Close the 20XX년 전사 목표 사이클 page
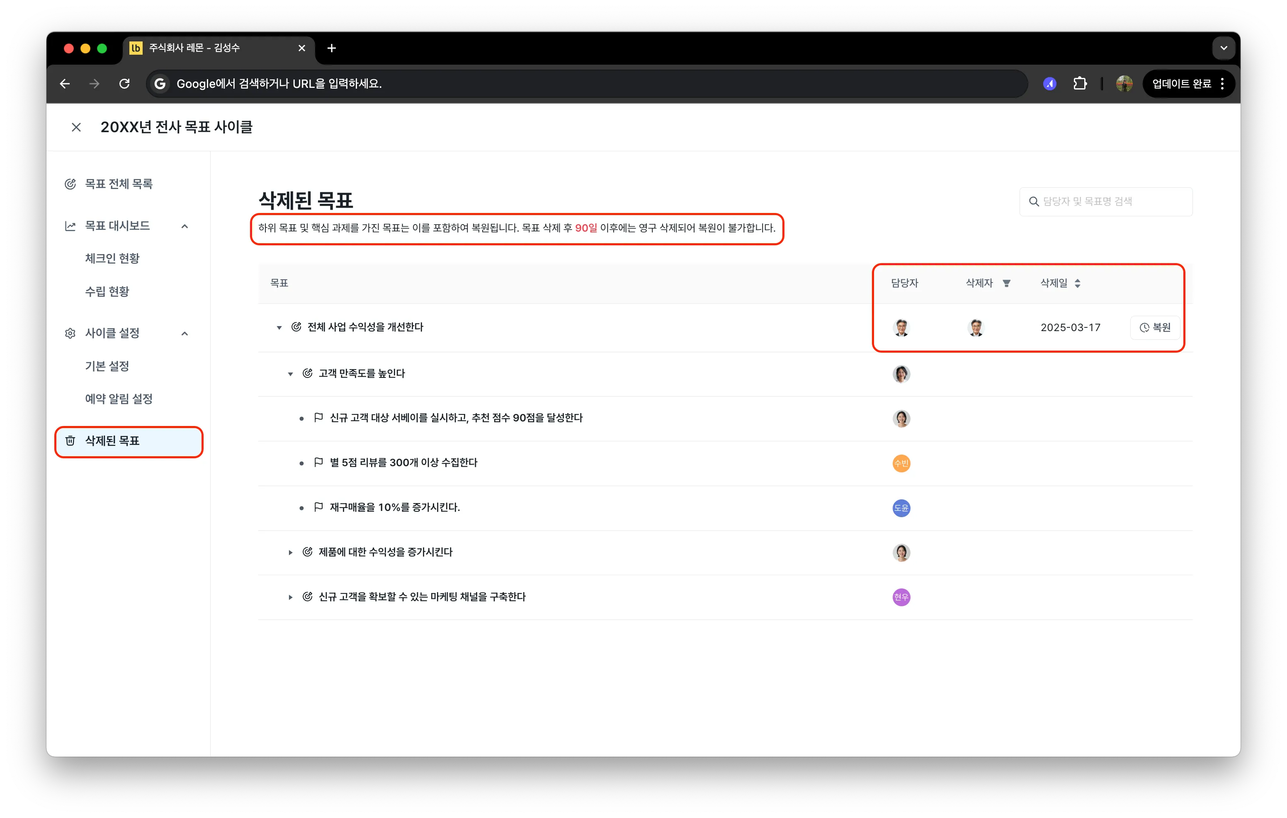The image size is (1287, 818). coord(76,127)
